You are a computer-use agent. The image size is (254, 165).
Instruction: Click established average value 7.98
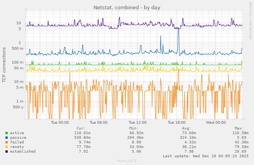coord(189,152)
